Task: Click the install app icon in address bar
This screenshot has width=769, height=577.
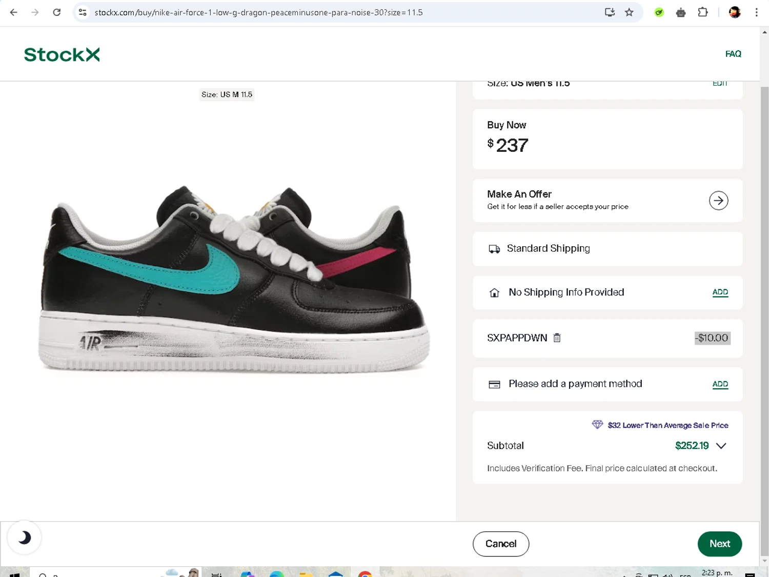Action: [610, 12]
